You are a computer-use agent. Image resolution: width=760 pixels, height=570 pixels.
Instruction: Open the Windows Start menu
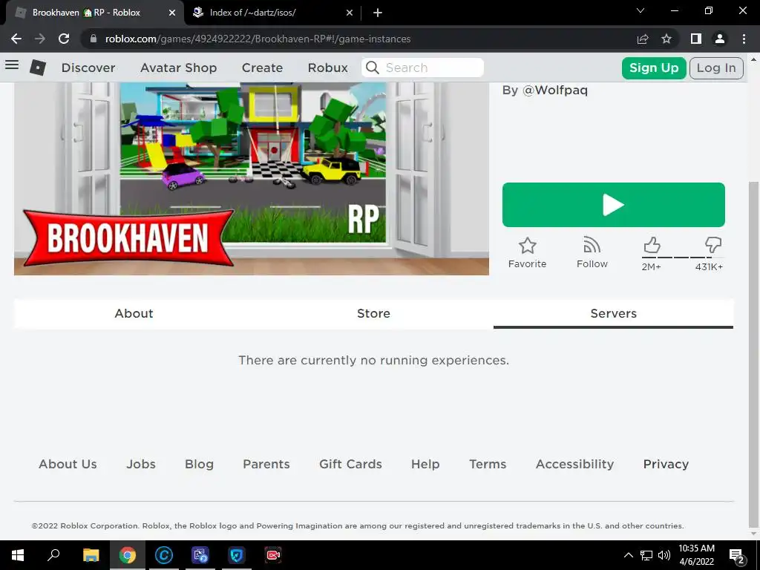[18, 555]
